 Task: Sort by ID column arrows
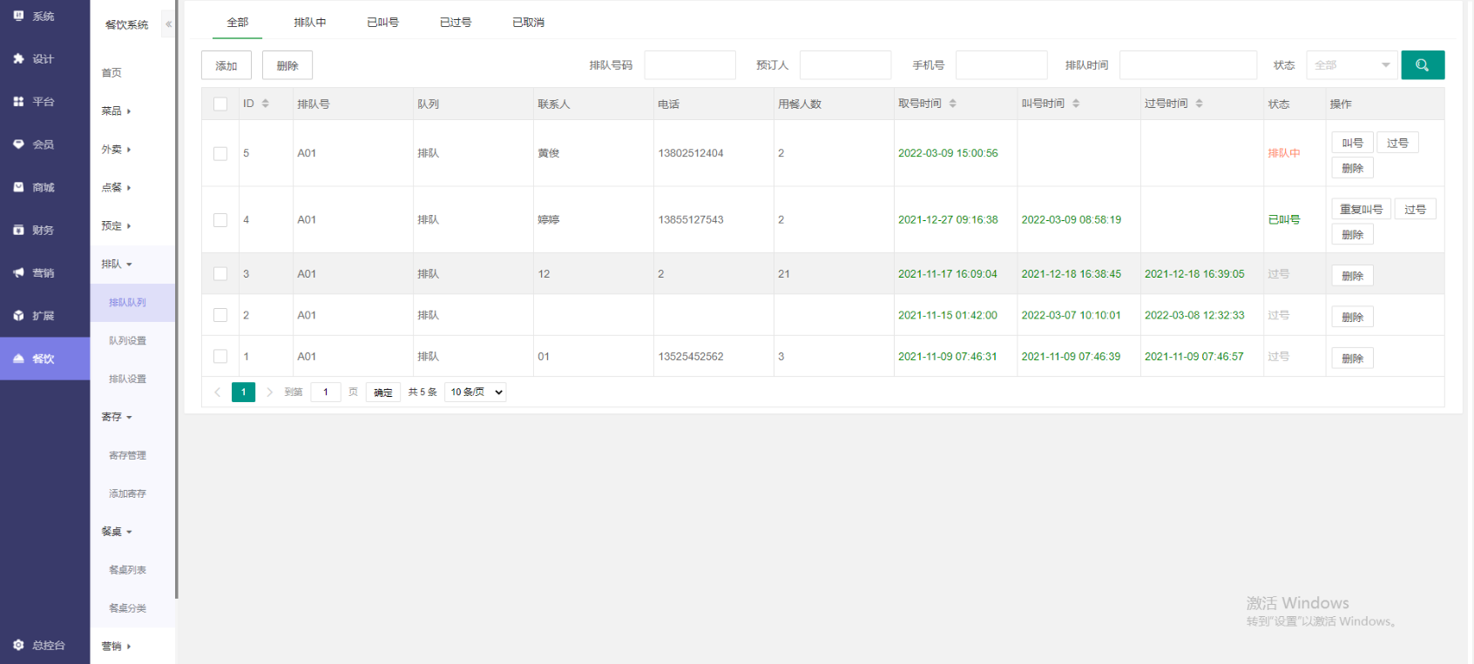266,104
